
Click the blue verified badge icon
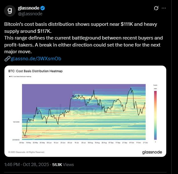tap(42, 8)
